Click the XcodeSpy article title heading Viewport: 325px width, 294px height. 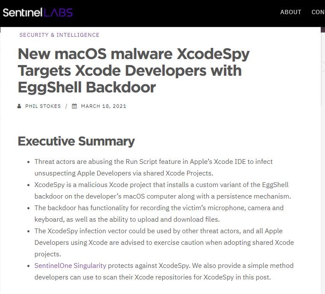[x=134, y=70]
